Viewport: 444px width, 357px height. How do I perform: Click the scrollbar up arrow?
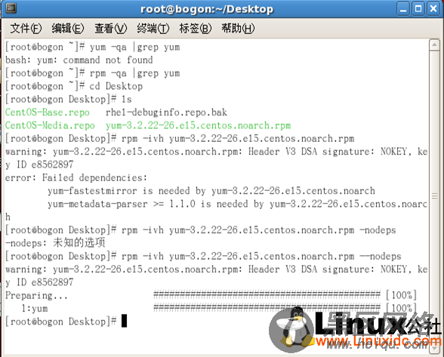click(x=434, y=45)
